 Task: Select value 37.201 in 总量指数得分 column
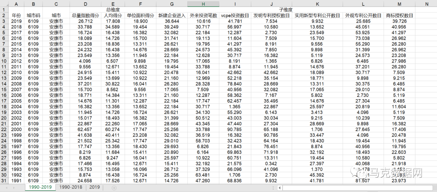pyautogui.click(x=85, y=83)
